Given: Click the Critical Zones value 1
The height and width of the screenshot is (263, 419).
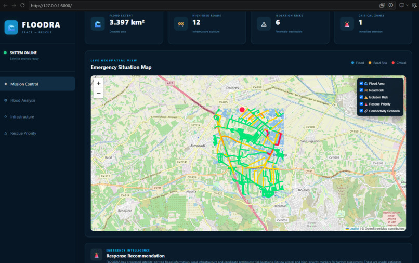Looking at the screenshot, I should tap(360, 22).
